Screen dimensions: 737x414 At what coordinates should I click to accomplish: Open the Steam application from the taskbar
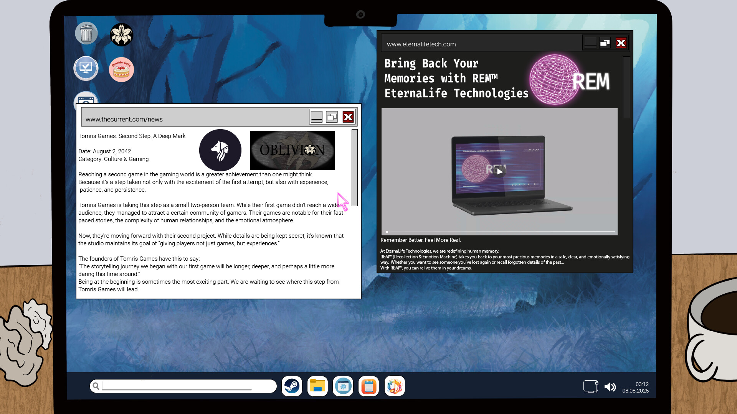pyautogui.click(x=292, y=386)
